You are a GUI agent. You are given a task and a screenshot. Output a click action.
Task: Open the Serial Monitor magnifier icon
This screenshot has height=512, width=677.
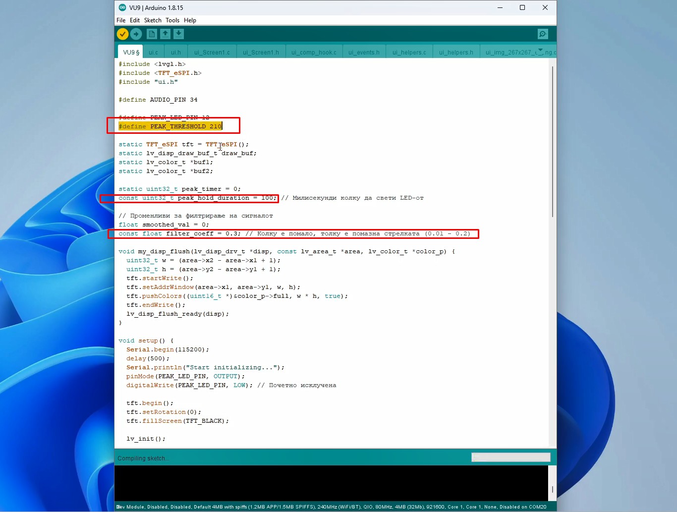(x=543, y=34)
